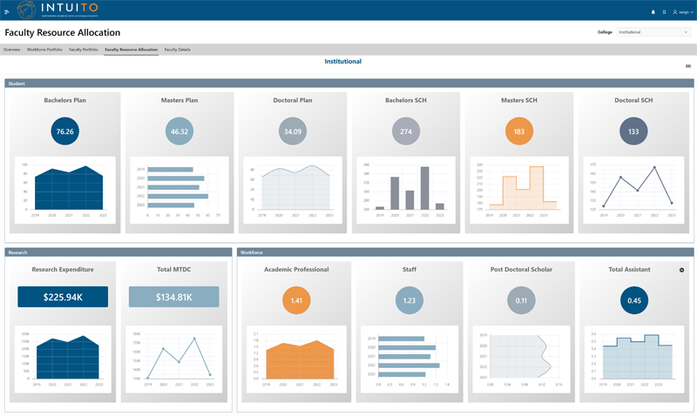Image resolution: width=697 pixels, height=416 pixels.
Task: Click the Masters Plan bar chart
Action: [x=179, y=190]
